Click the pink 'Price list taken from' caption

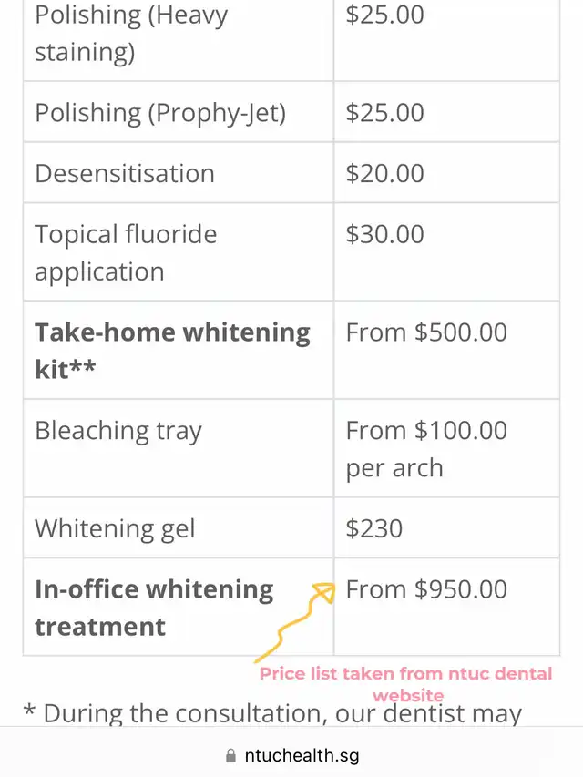pyautogui.click(x=406, y=683)
